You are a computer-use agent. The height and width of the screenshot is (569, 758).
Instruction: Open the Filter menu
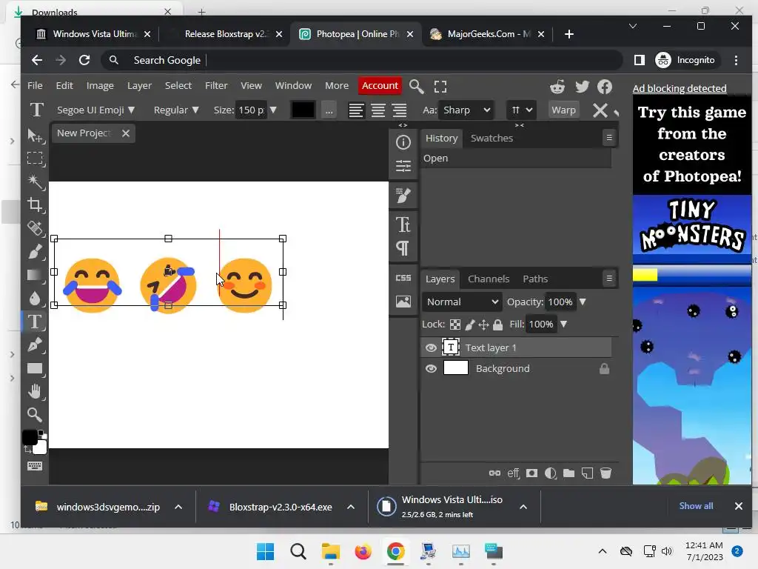(x=216, y=86)
